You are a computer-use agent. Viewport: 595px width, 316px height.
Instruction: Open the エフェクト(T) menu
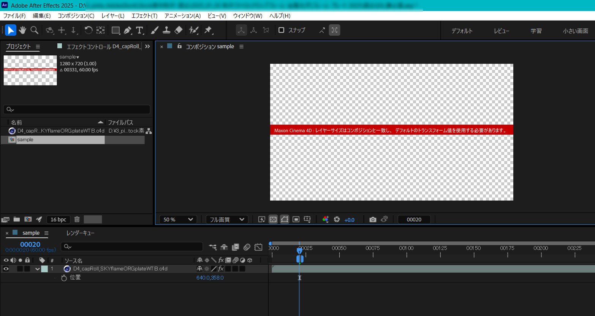[x=144, y=16]
